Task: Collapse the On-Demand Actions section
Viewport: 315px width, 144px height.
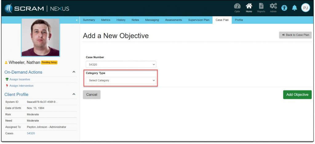Action: pos(74,72)
